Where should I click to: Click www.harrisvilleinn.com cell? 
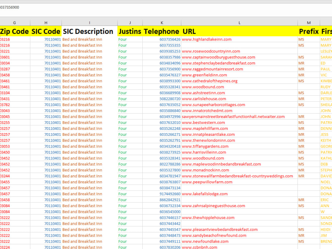[x=239, y=152]
